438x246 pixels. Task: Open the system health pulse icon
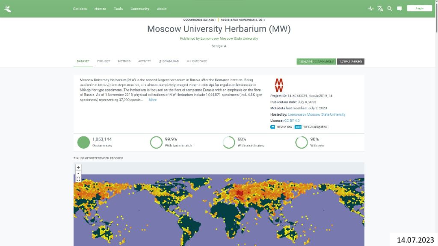point(371,9)
